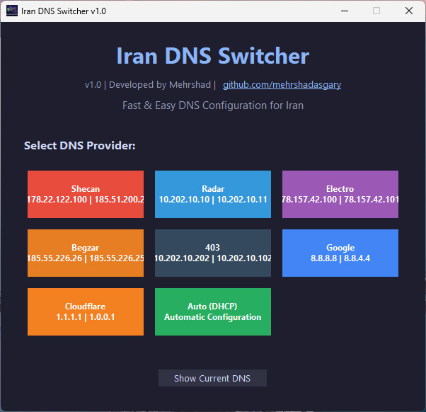Click the Show Current DNS button
Image resolution: width=426 pixels, height=412 pixels.
[212, 378]
